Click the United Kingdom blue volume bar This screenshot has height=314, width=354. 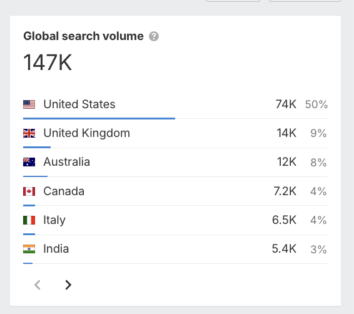point(37,147)
